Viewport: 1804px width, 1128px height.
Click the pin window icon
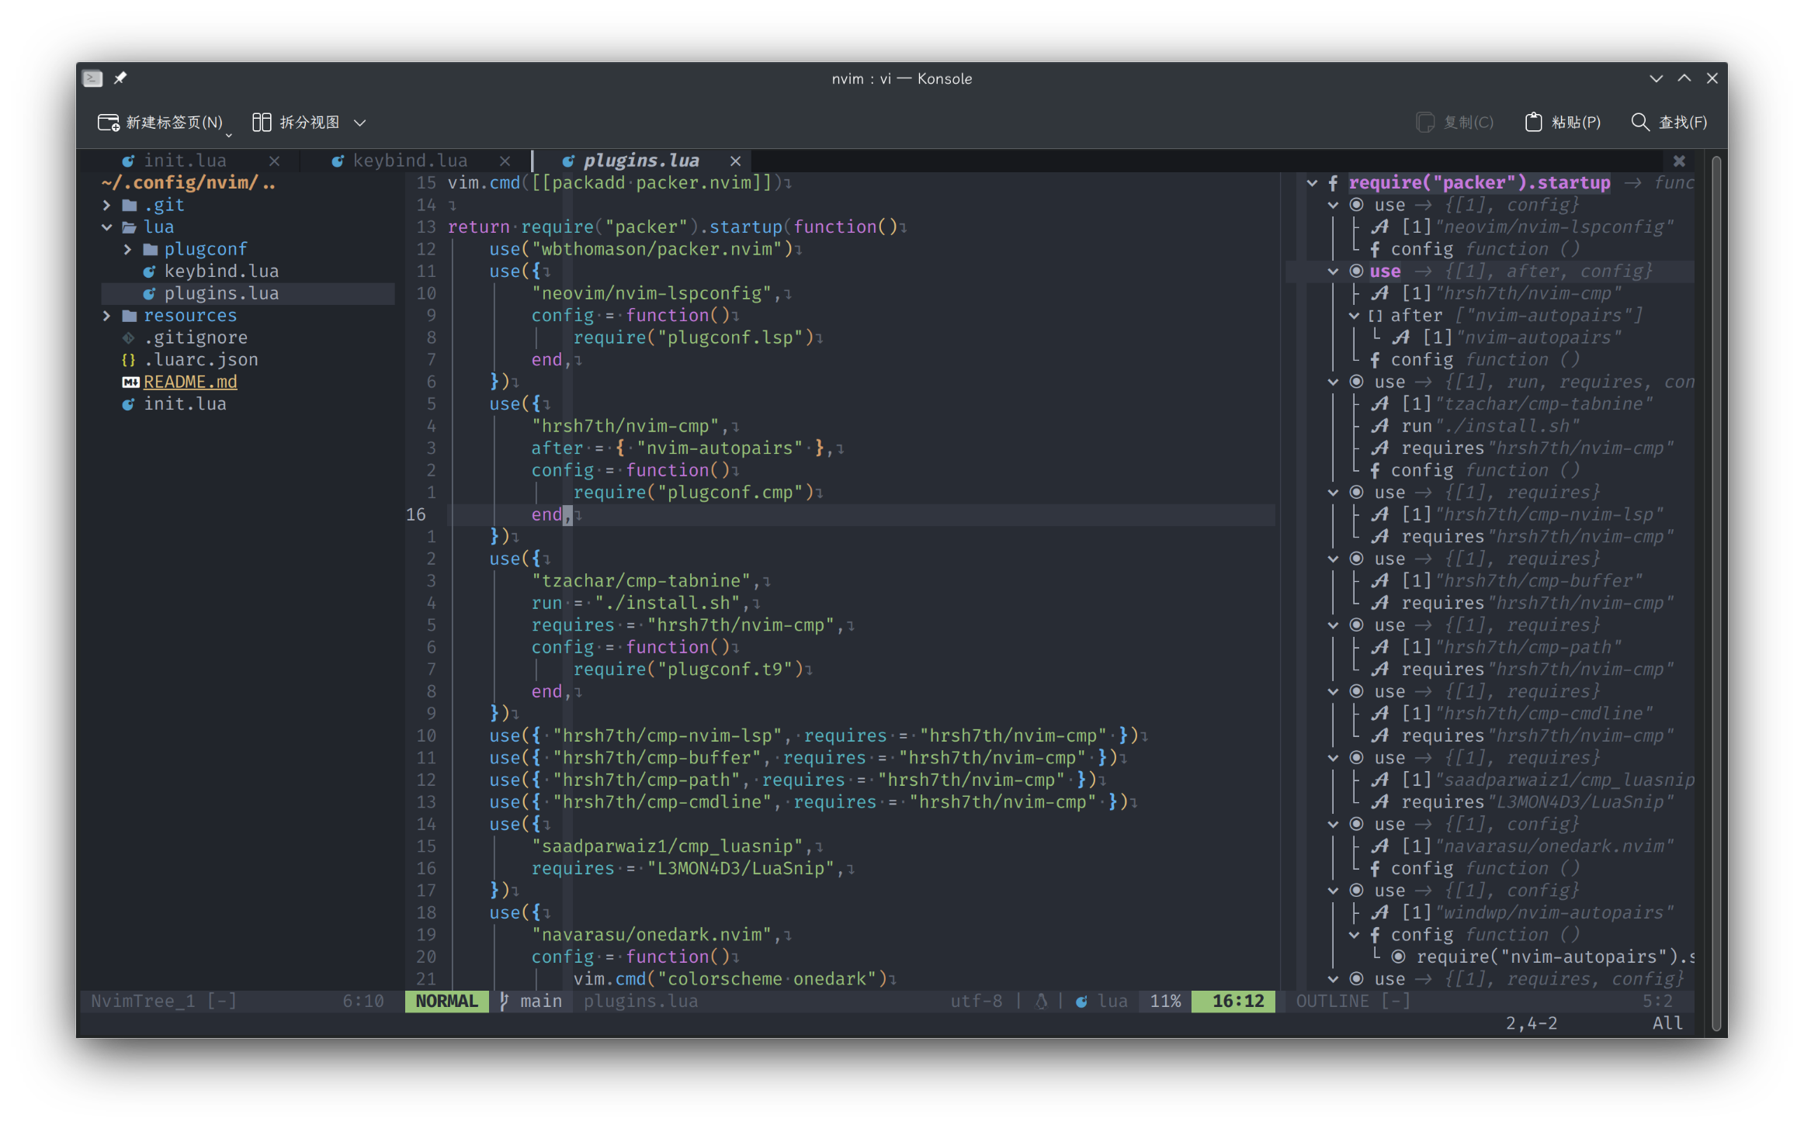[x=120, y=78]
